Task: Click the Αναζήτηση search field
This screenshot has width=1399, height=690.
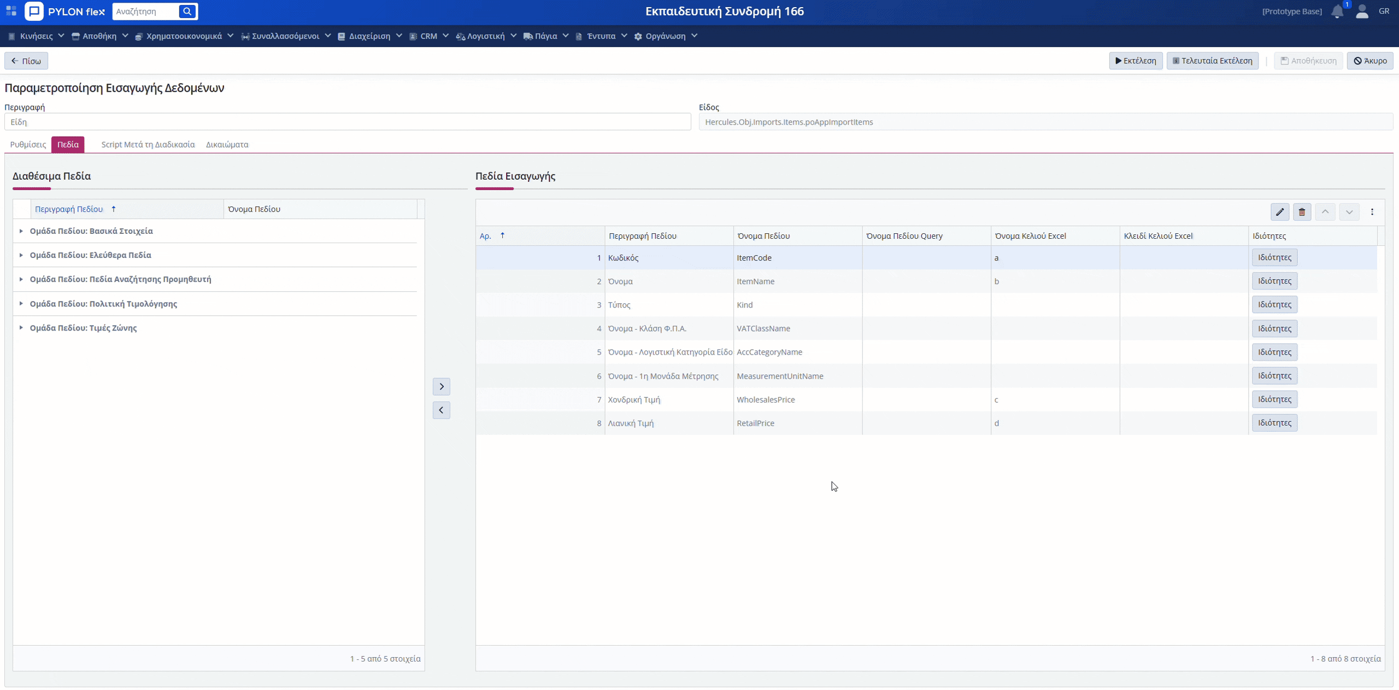Action: click(x=145, y=11)
